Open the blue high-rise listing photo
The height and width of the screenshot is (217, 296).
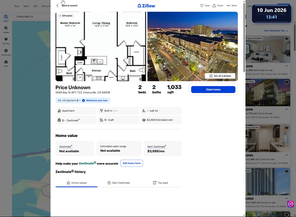[268, 181]
